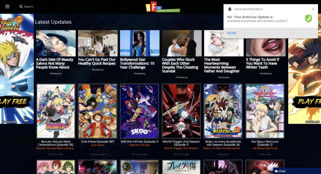Open bottom-row poster with Japanese calligraphy title

181,167
